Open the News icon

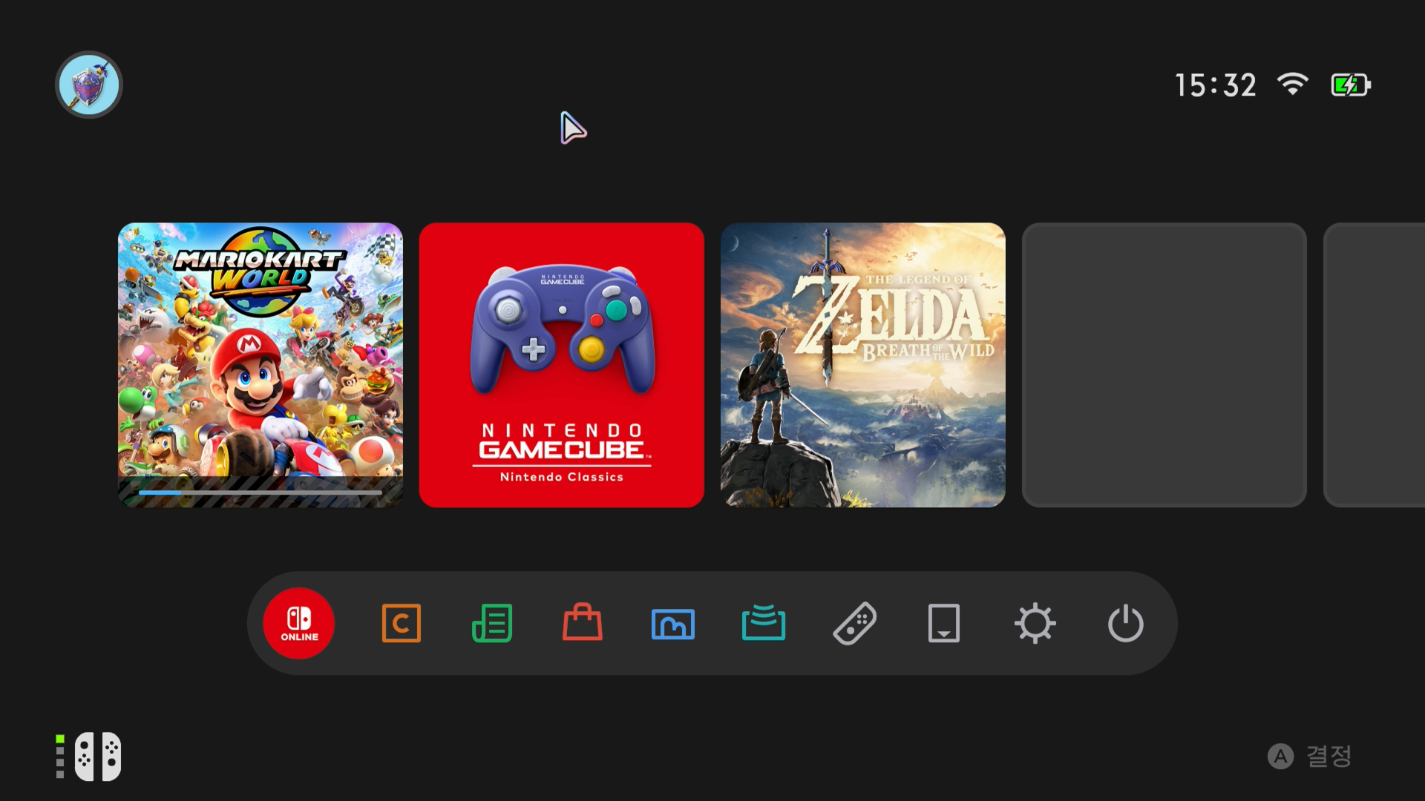point(492,623)
